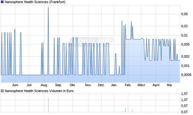Click the 0,01 price axis label
The width and height of the screenshot is (193, 115).
[184, 36]
